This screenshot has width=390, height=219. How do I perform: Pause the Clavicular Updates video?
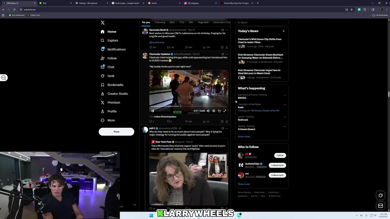pos(153,111)
